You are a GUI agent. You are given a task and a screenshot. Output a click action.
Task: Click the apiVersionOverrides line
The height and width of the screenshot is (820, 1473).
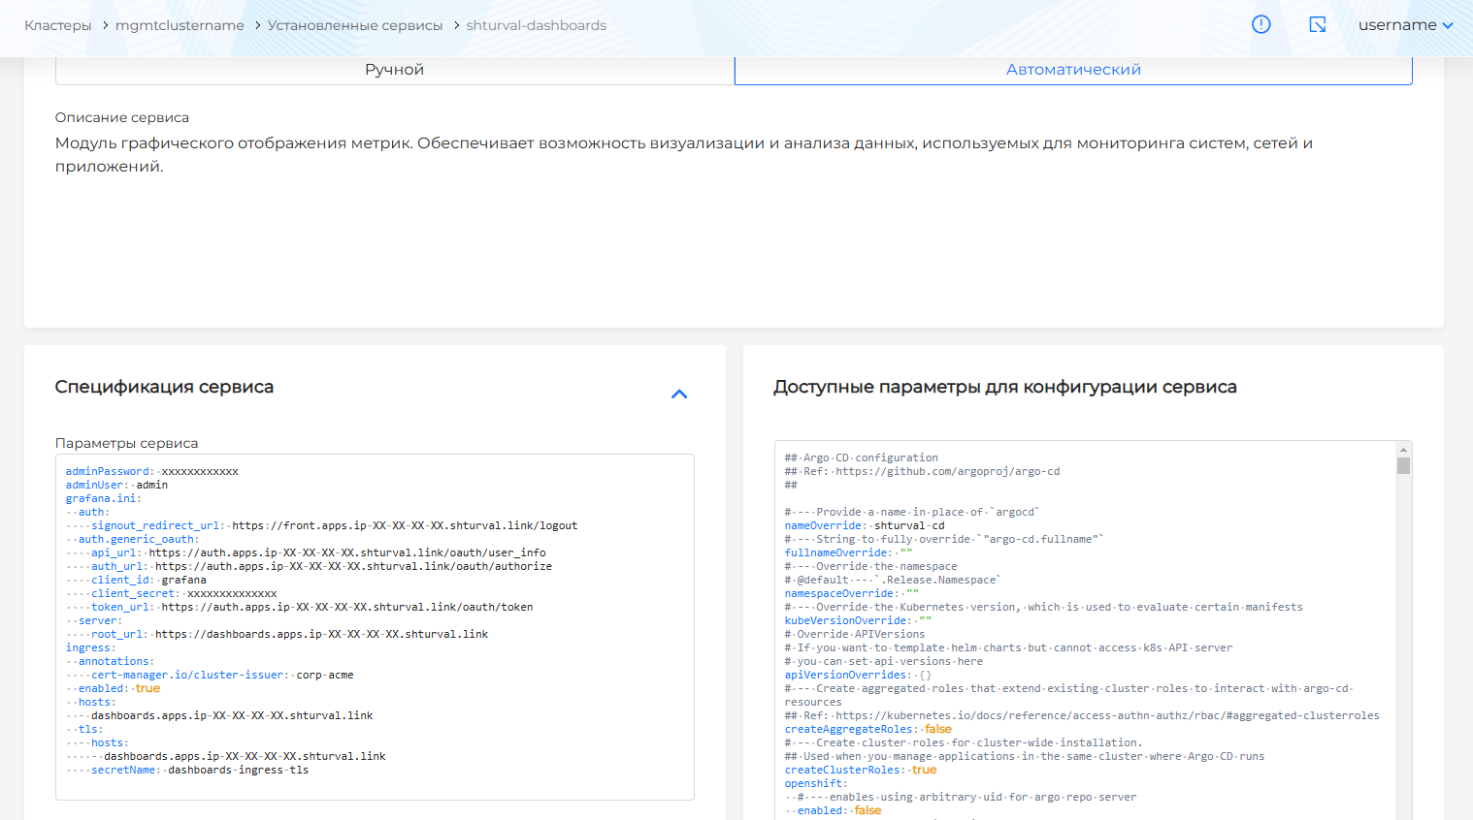[859, 675]
